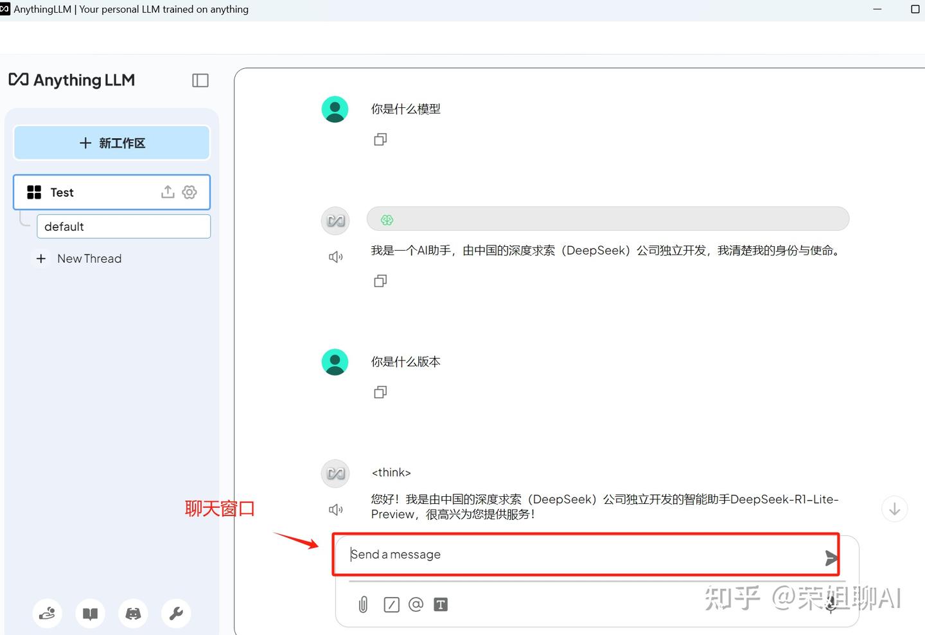
Task: Click the text 你是什么模型
Action: [x=406, y=109]
